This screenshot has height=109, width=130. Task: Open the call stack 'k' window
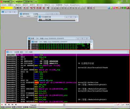pos(73,8)
